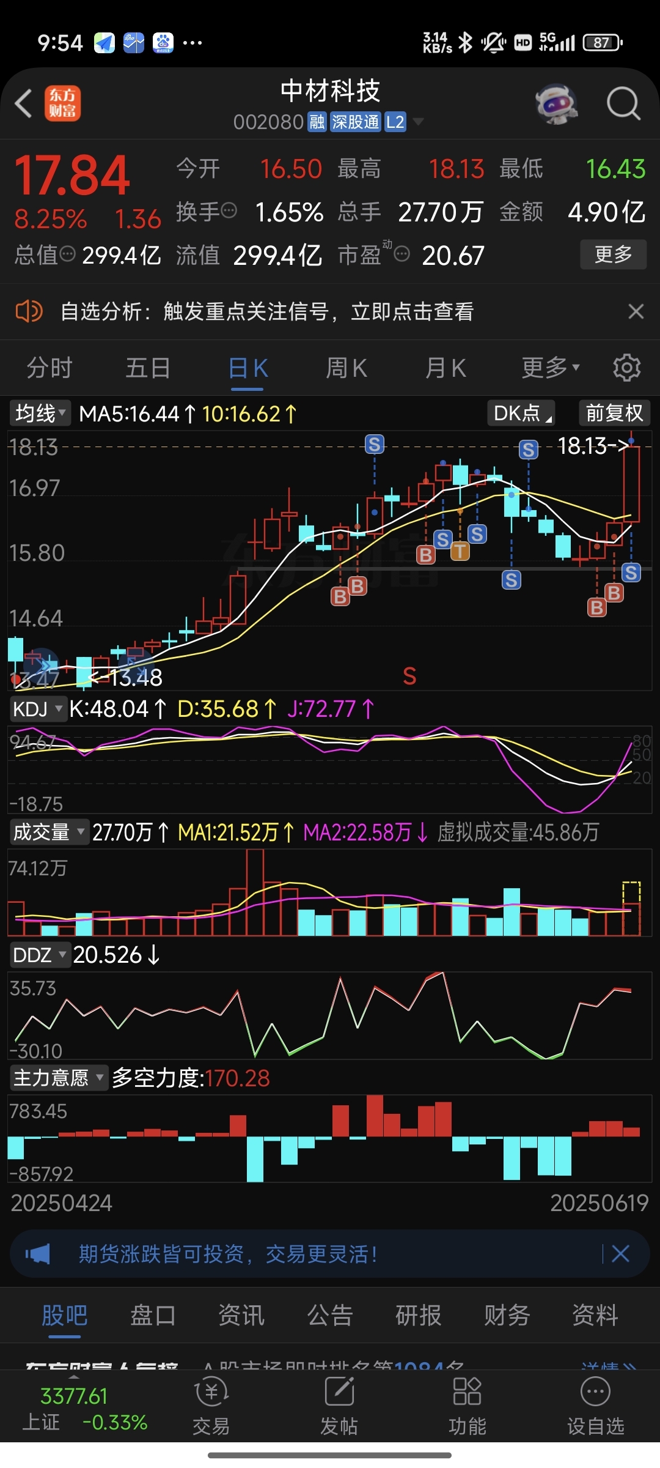Expand the 更多 chart period dropdown
660x1468 pixels.
[x=550, y=368]
